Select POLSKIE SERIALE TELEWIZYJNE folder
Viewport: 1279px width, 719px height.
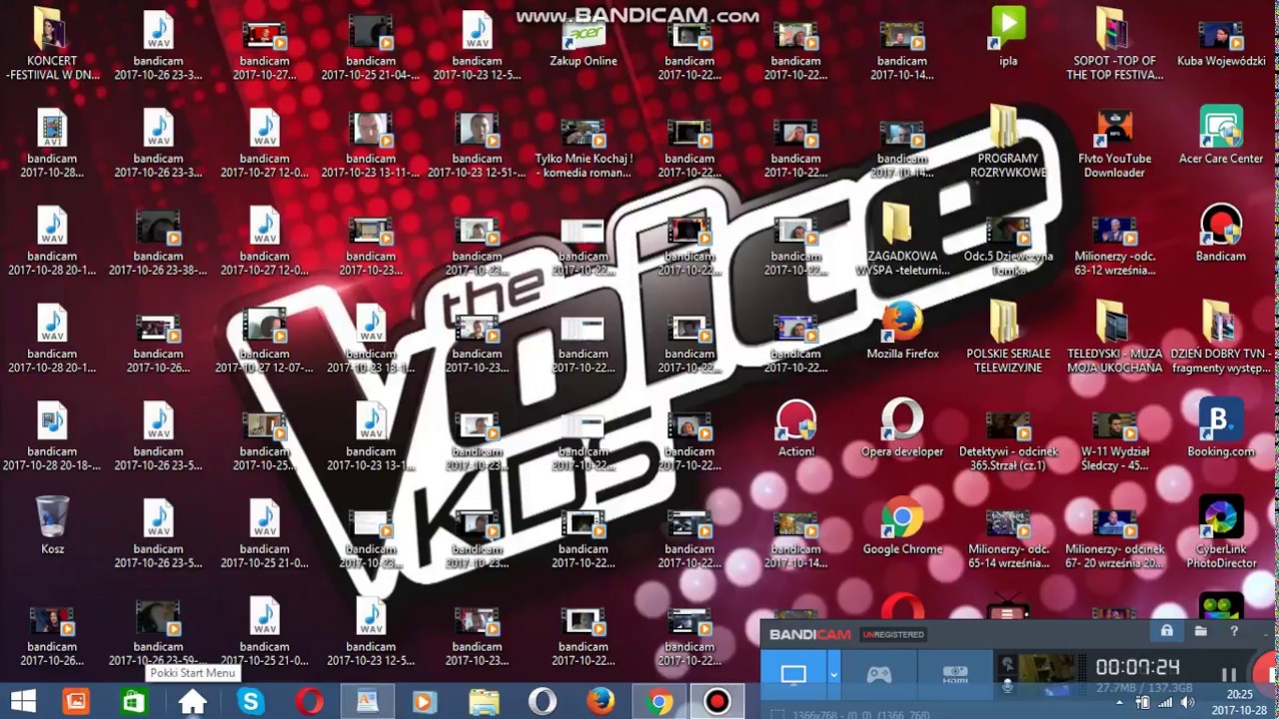pyautogui.click(x=1008, y=339)
